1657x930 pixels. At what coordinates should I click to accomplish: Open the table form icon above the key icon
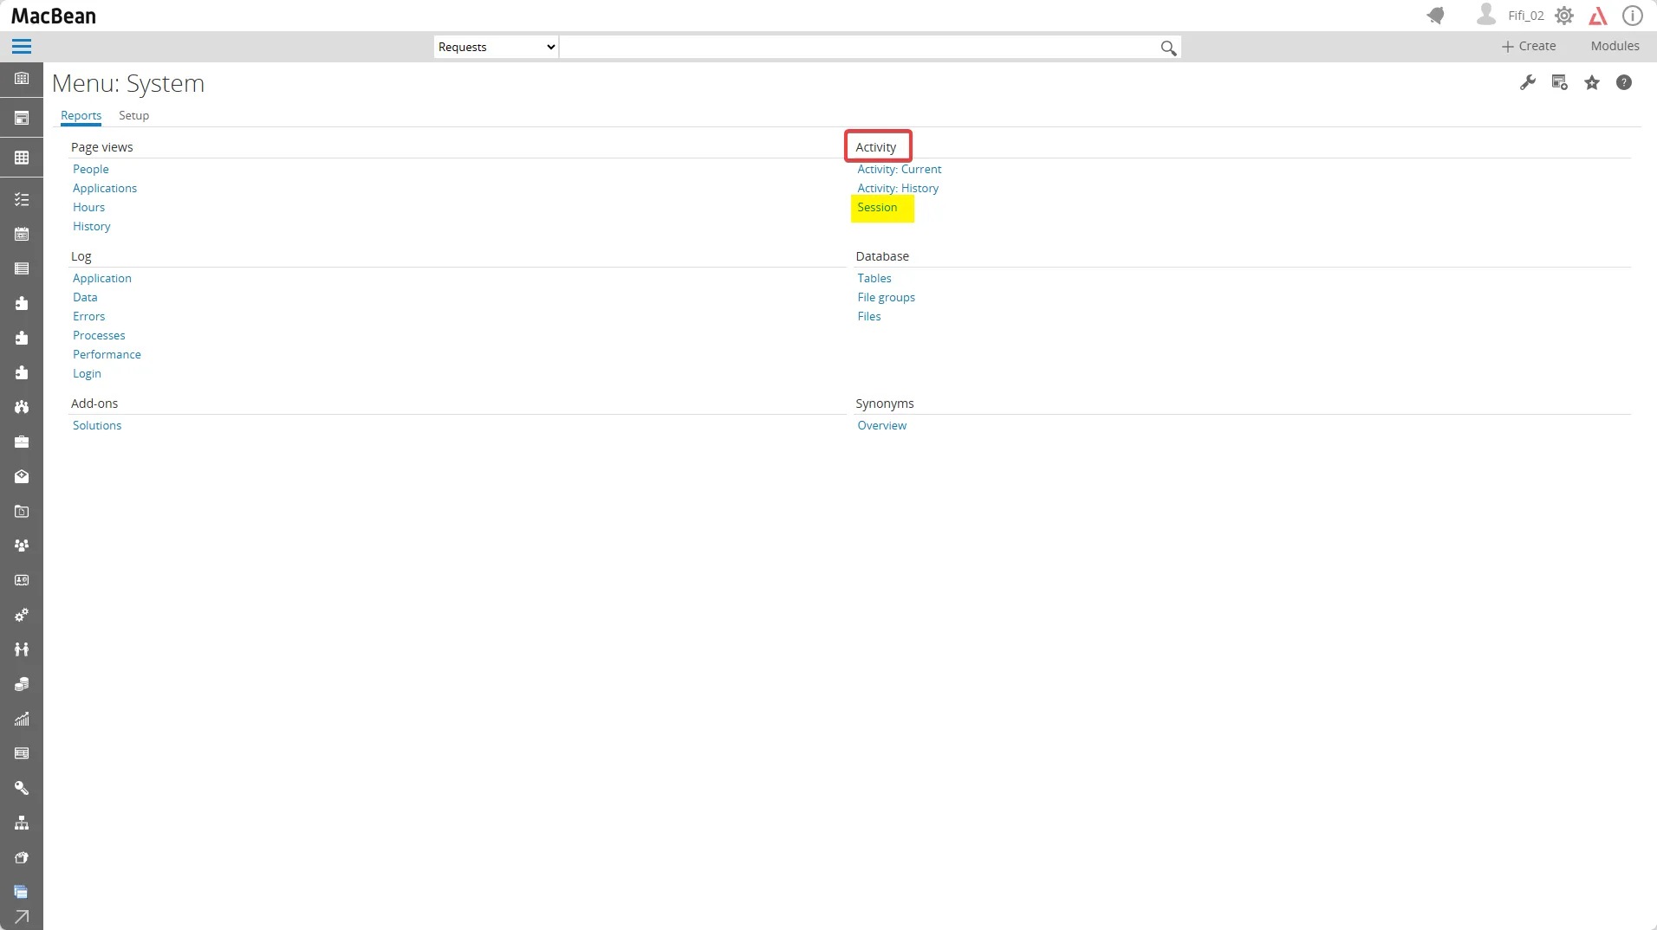click(x=22, y=753)
